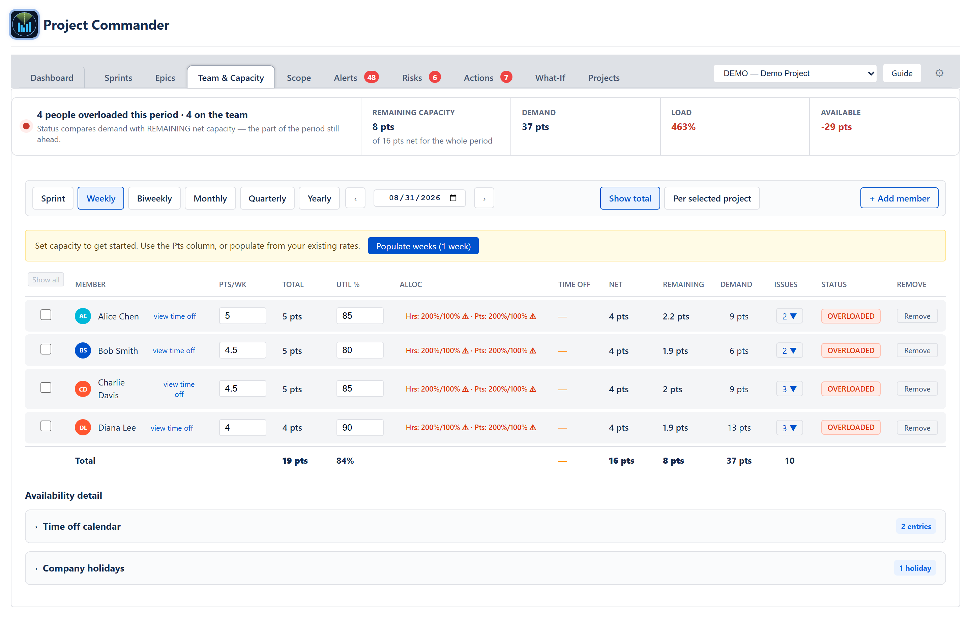Image resolution: width=971 pixels, height=618 pixels.
Task: Open the What-If tab
Action: pos(550,78)
